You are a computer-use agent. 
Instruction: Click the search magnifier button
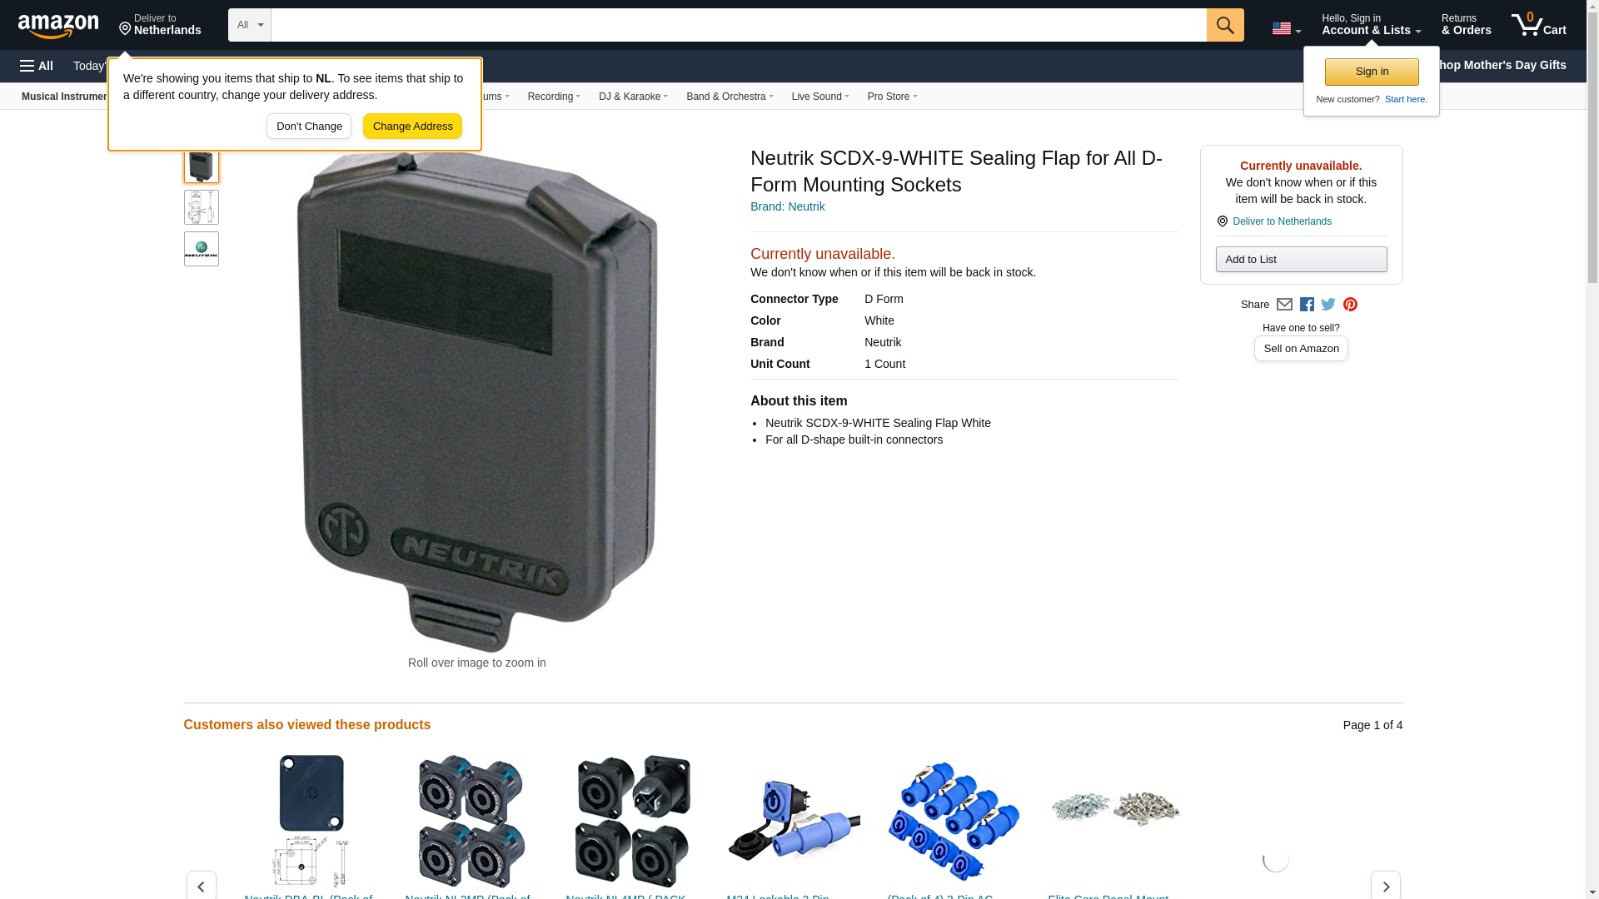[1225, 25]
